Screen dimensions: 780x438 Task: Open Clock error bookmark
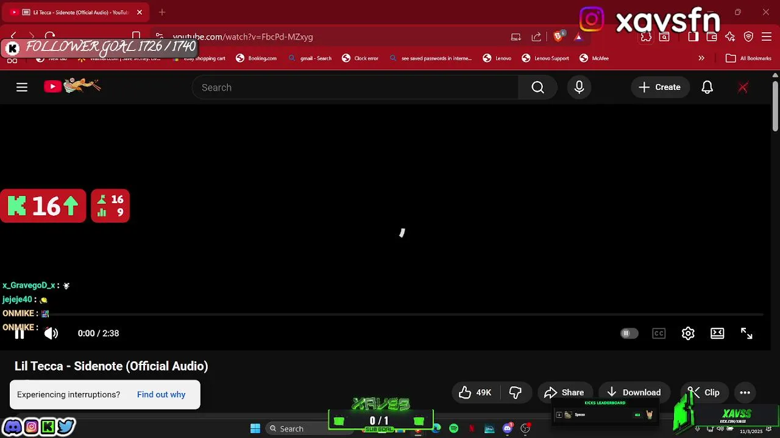pyautogui.click(x=360, y=58)
